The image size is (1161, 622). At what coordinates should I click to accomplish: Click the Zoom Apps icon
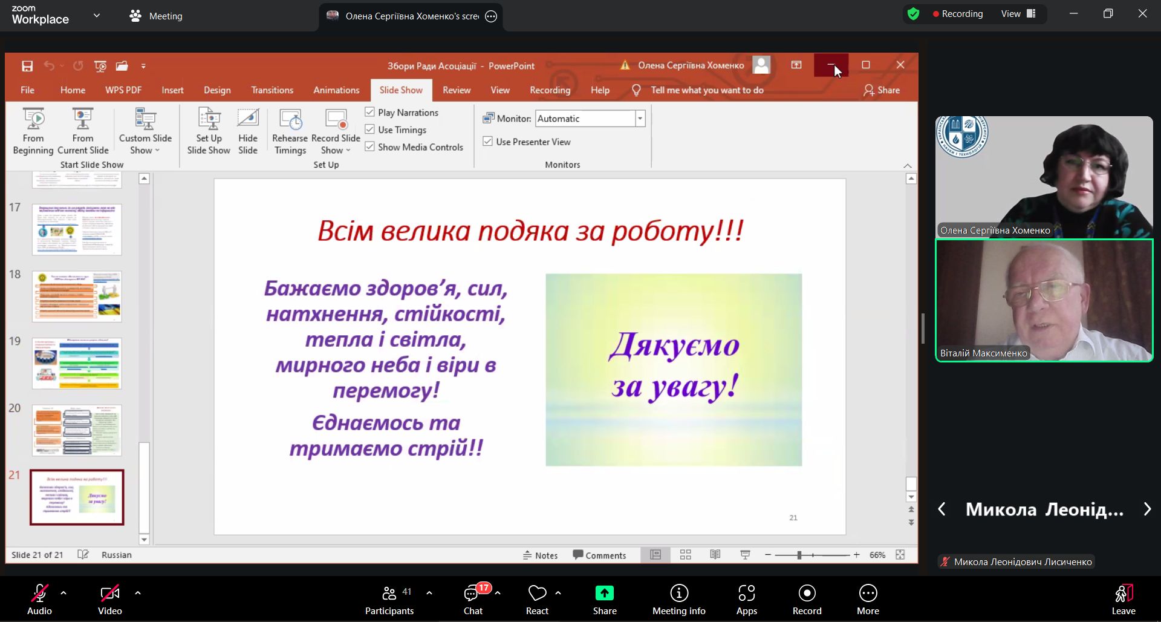tap(746, 594)
